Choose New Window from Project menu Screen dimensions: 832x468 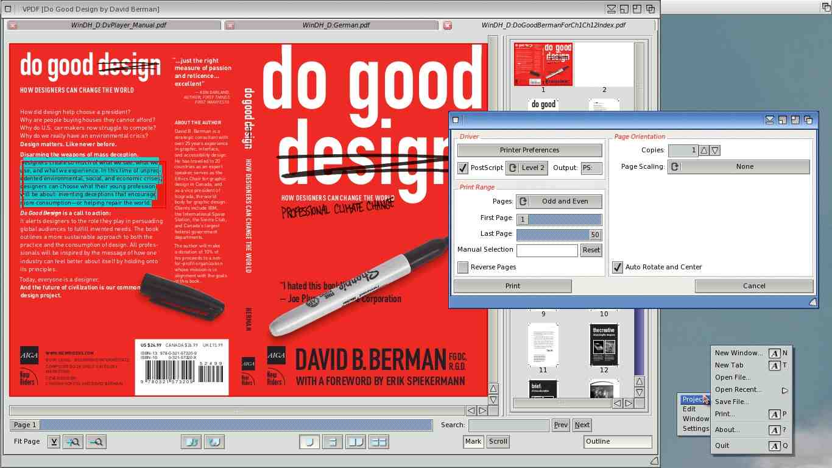point(752,353)
